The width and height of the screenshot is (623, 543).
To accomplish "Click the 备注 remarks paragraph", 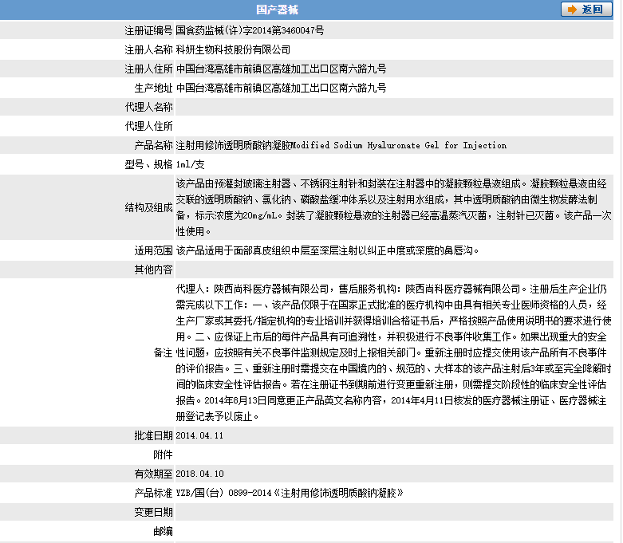I will pyautogui.click(x=391, y=352).
